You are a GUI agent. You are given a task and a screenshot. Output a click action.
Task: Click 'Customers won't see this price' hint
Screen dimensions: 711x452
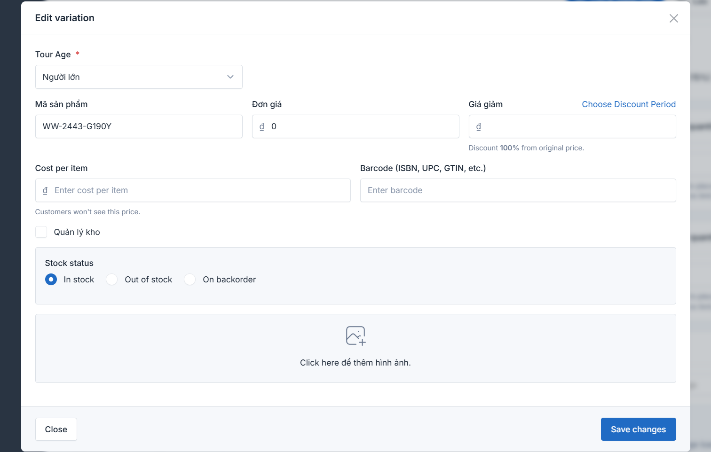[88, 212]
